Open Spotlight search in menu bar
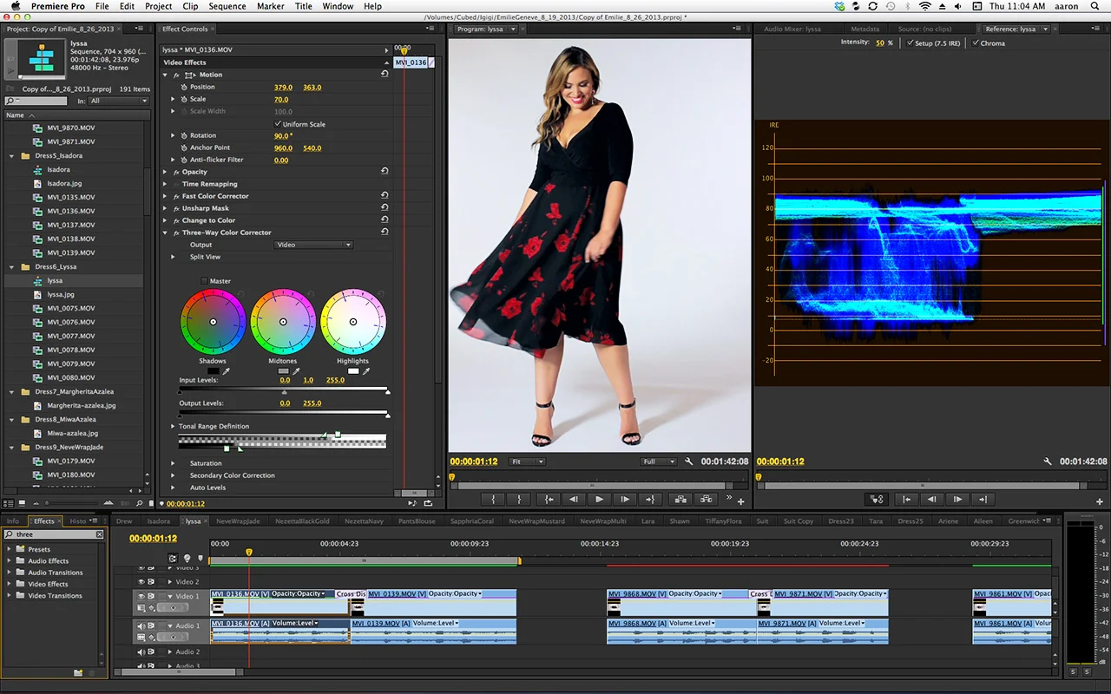Screen dimensions: 1111x694 [1095, 6]
